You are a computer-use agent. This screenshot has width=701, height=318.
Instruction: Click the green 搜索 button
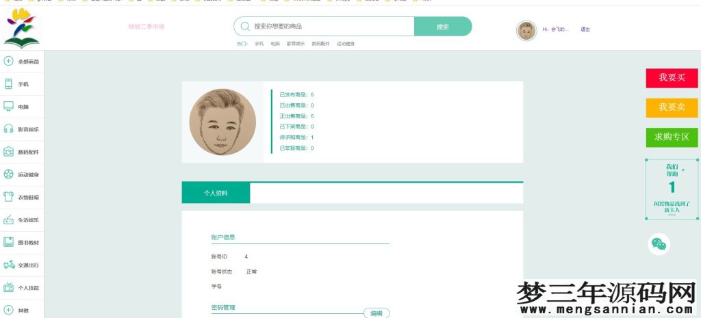click(x=443, y=27)
